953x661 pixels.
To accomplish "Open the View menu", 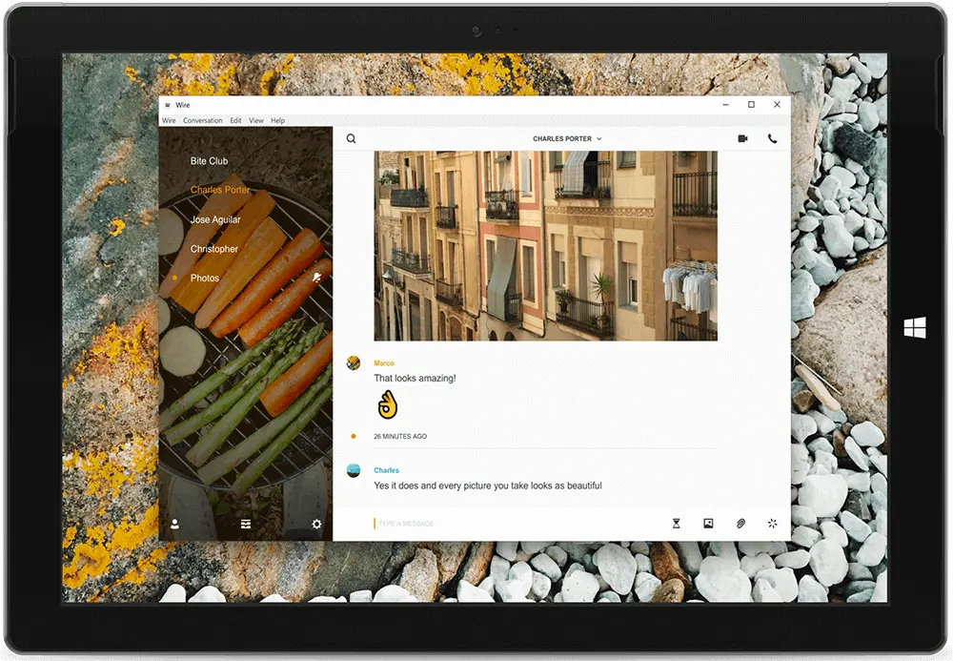I will [x=255, y=120].
